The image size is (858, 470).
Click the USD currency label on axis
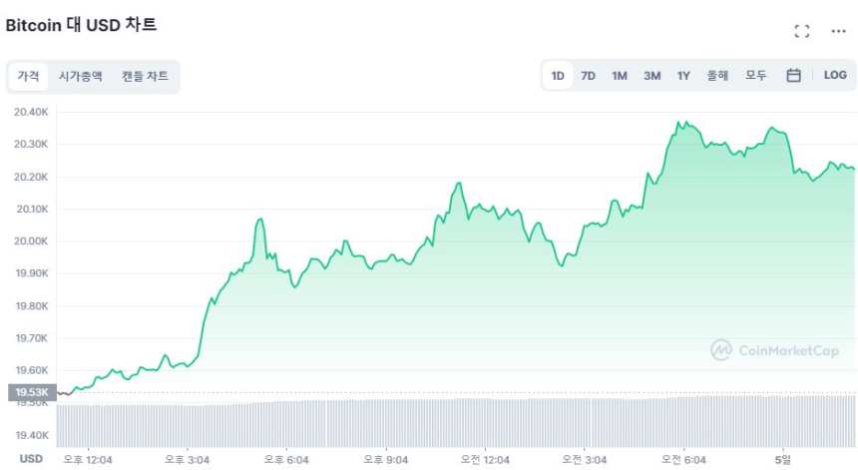tap(32, 459)
